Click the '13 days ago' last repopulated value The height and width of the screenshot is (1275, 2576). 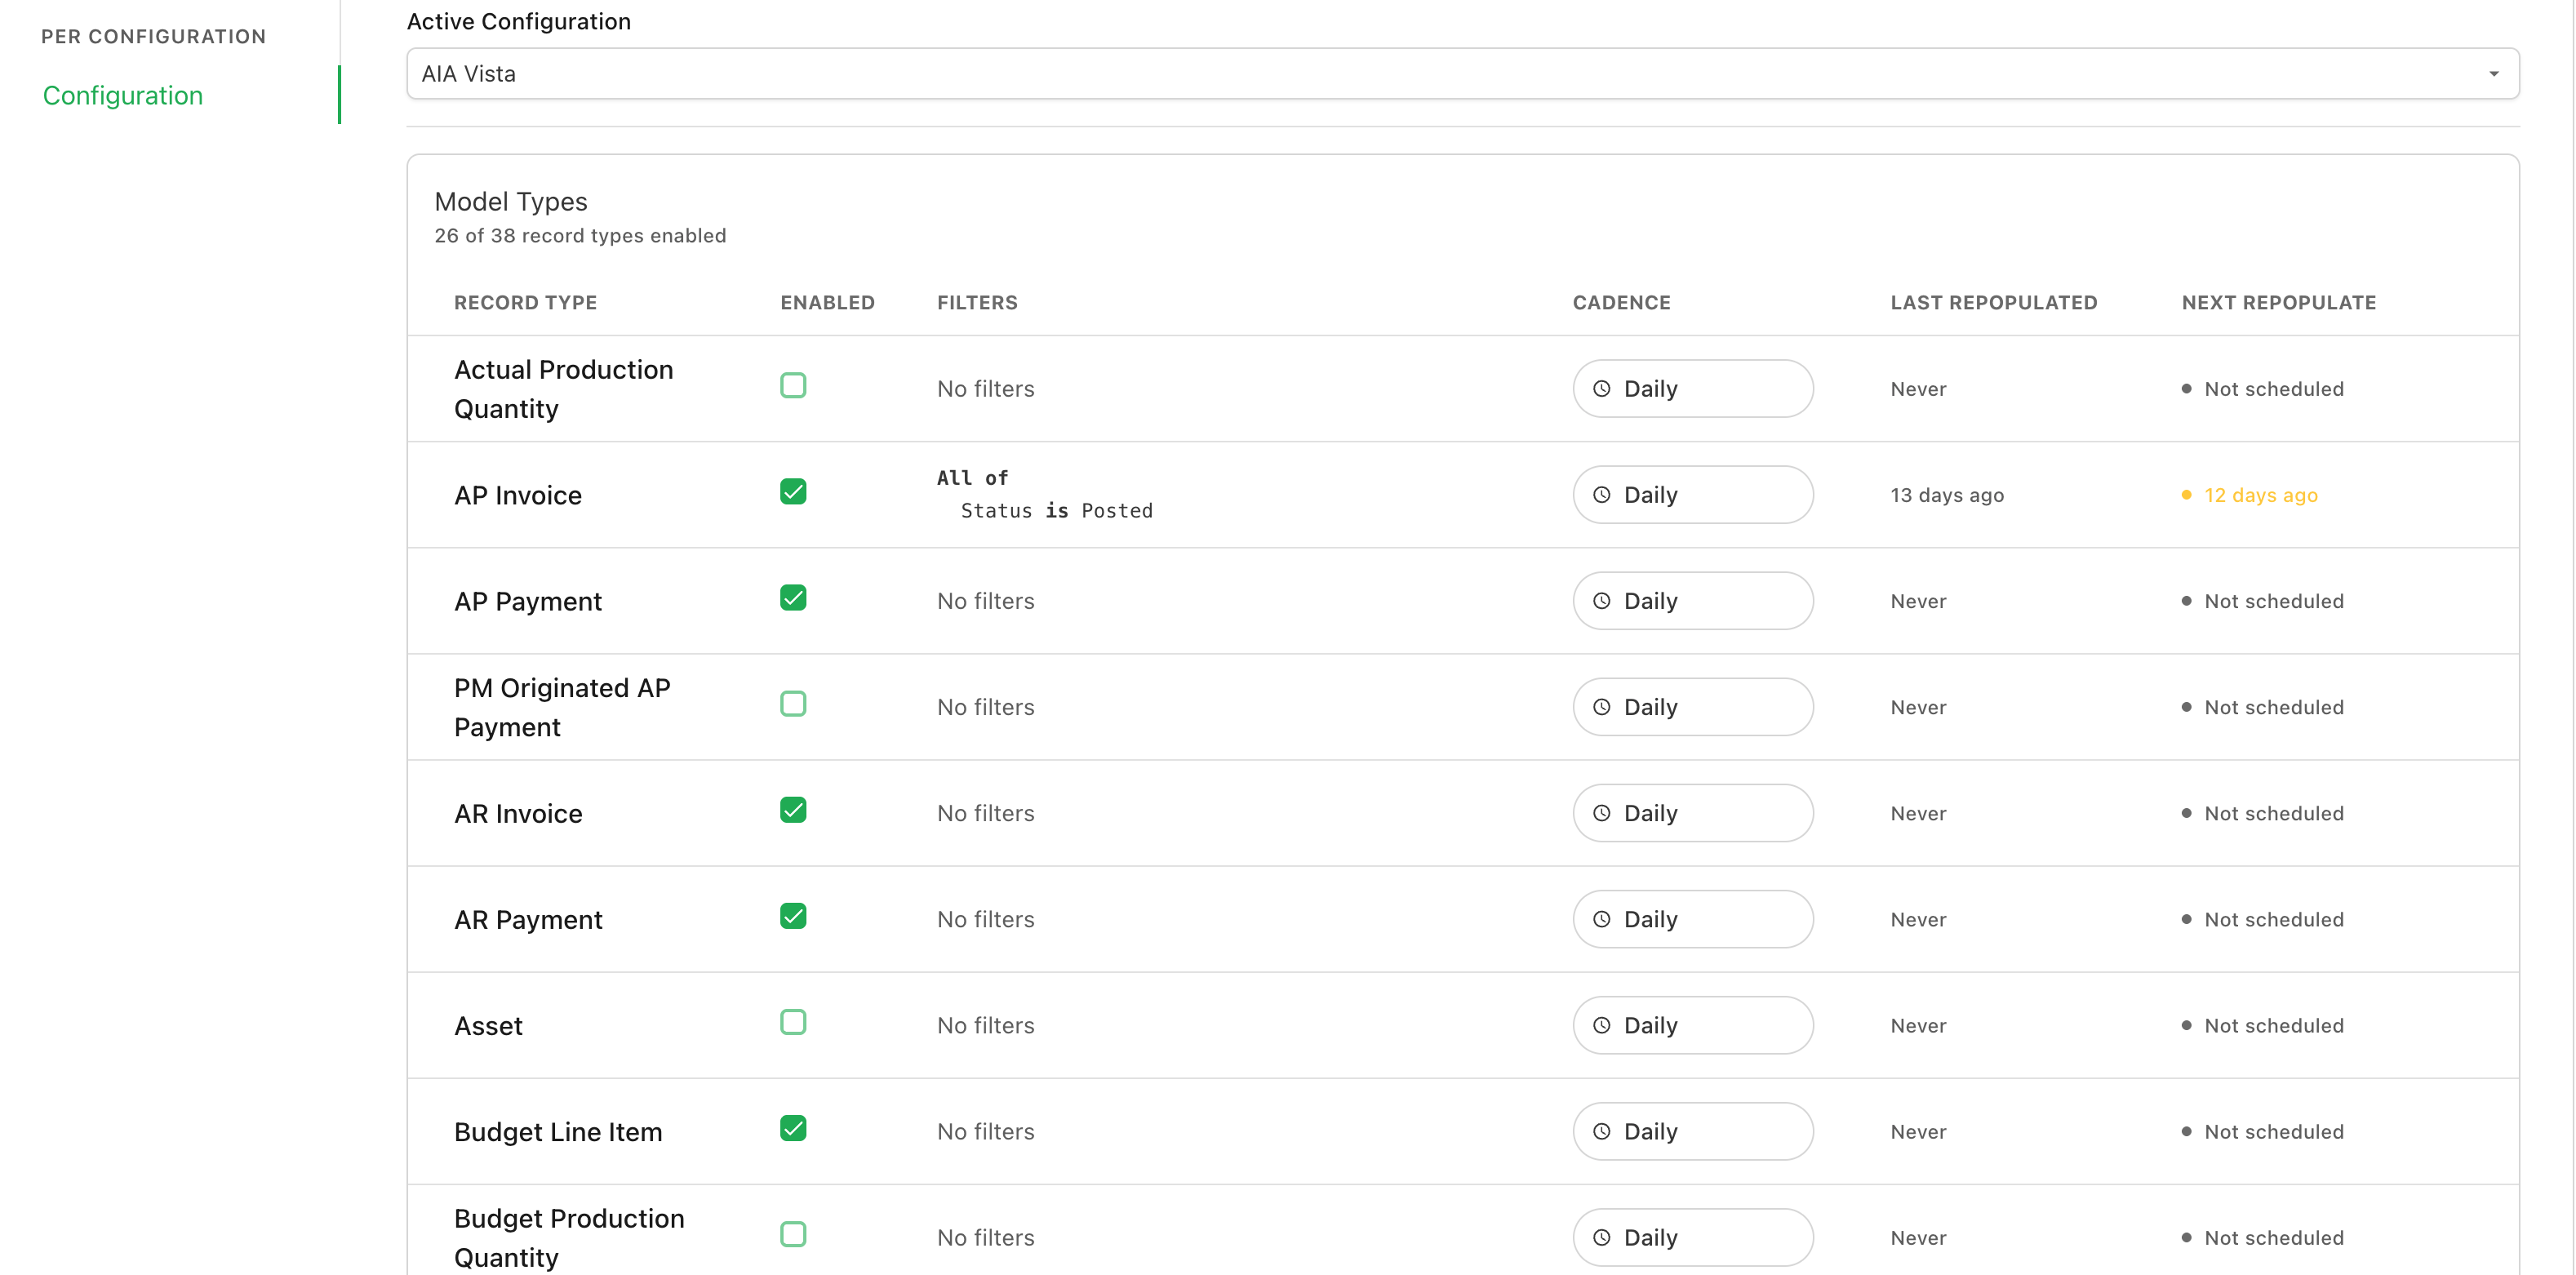coord(1946,495)
